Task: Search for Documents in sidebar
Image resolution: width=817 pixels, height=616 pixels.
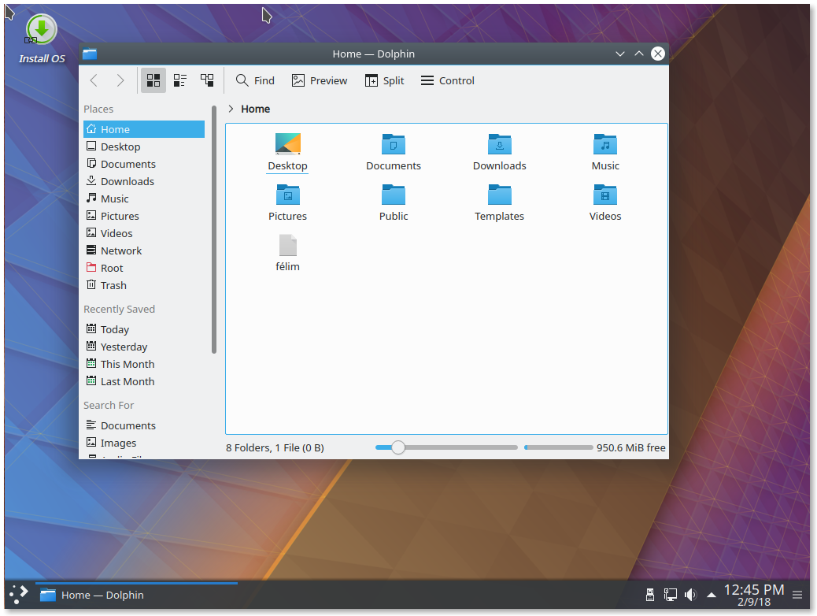Action: click(x=144, y=425)
